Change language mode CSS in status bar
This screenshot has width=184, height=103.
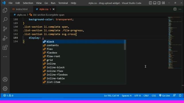point(154,96)
